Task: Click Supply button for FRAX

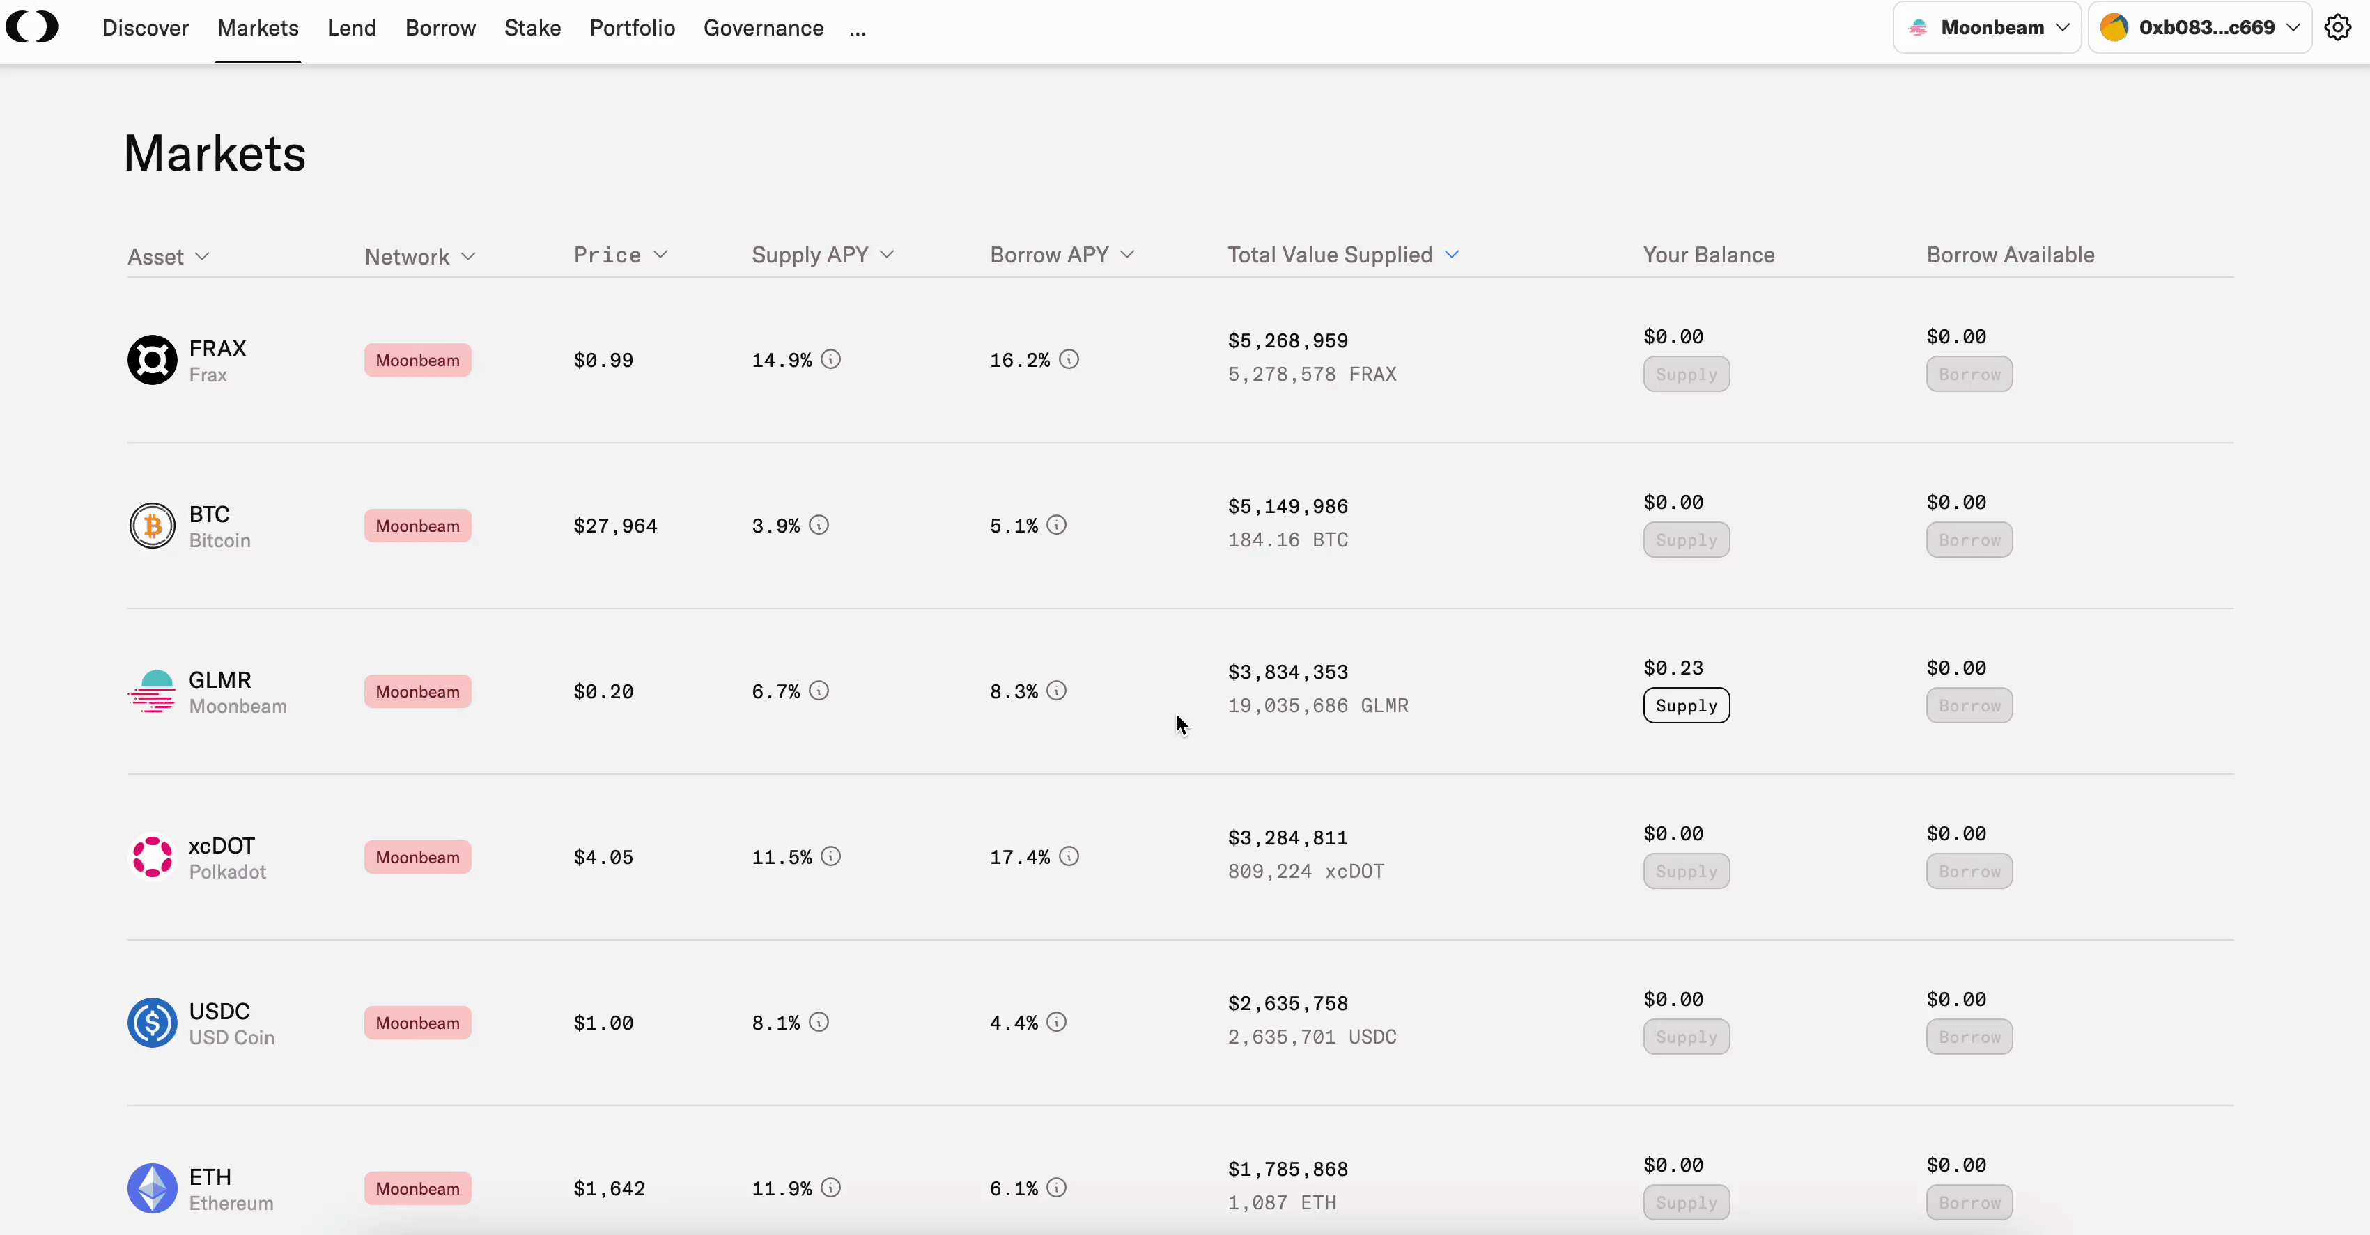Action: 1687,375
